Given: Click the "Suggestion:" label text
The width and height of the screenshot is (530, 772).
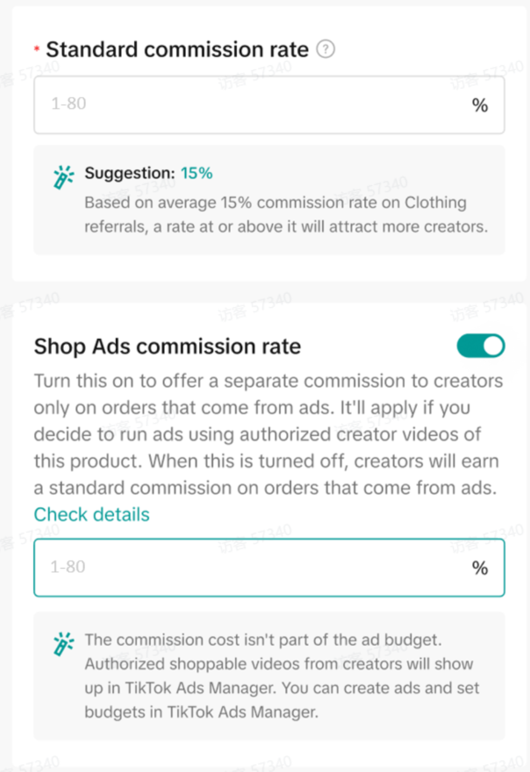Looking at the screenshot, I should point(129,173).
